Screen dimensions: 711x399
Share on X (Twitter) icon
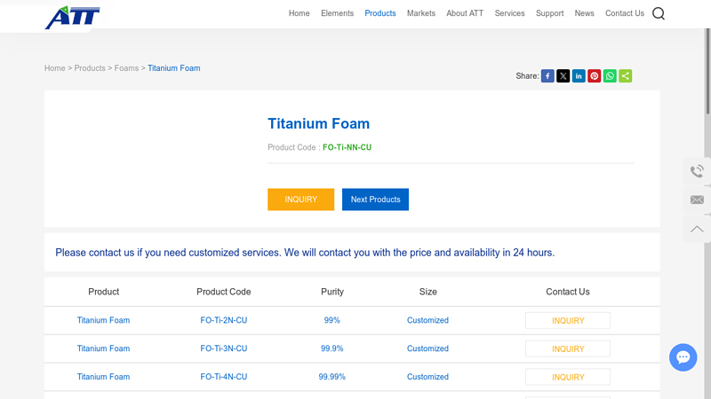[563, 76]
